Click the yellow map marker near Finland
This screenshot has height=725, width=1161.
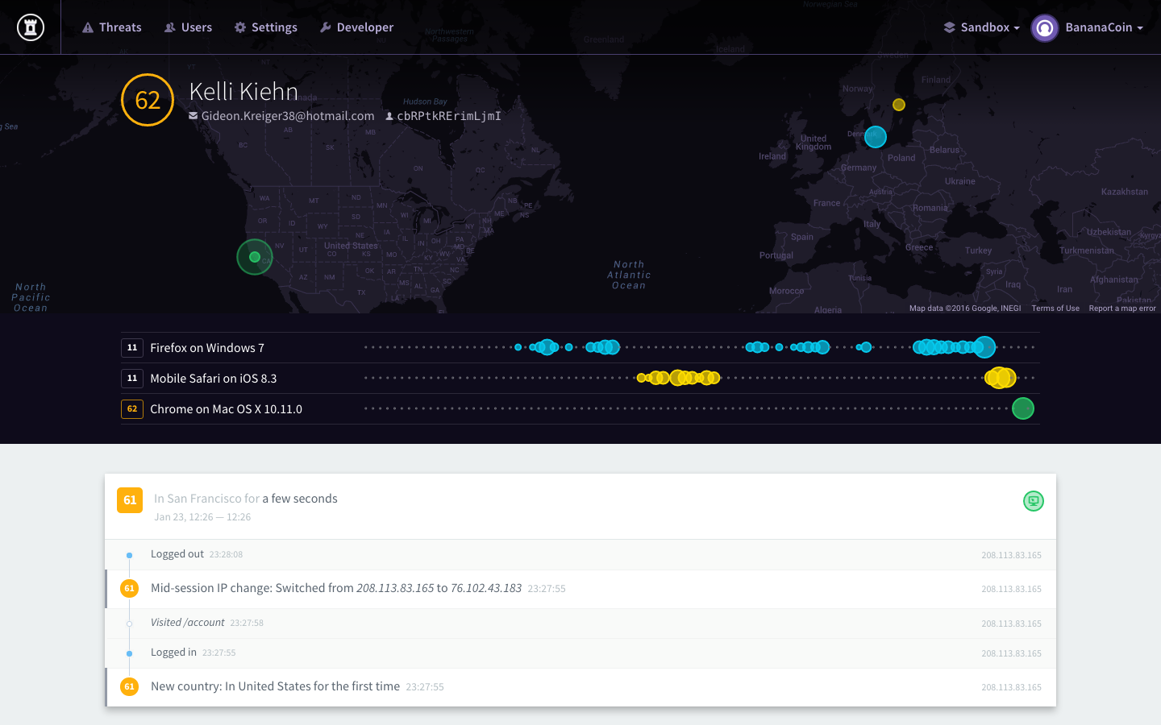point(899,105)
